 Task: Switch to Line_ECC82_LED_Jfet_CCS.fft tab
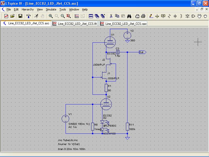pos(75,24)
